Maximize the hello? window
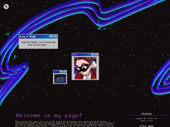170x127 pixels. click(x=95, y=55)
